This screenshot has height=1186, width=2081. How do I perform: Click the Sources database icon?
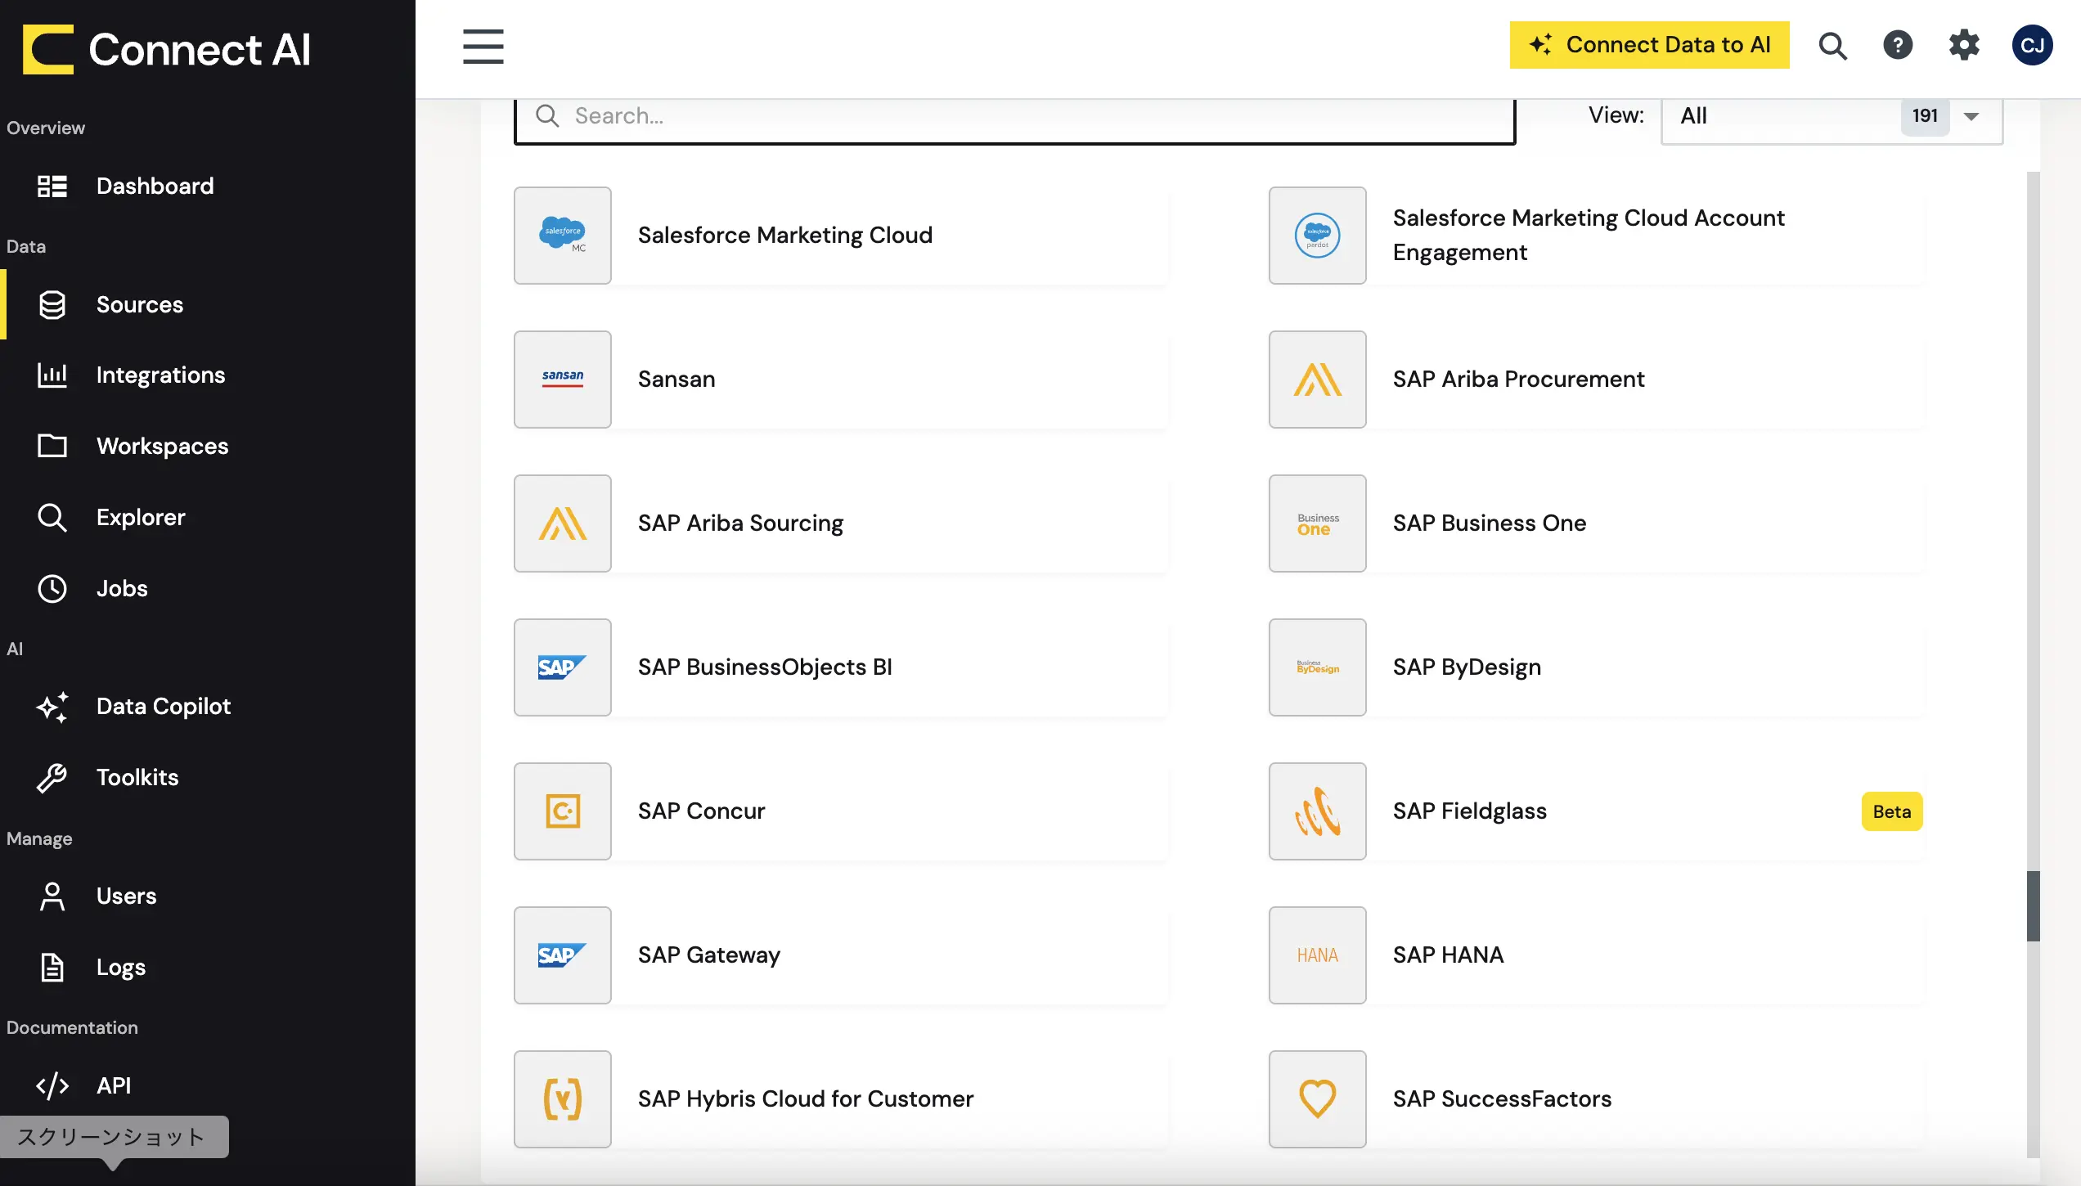click(x=52, y=305)
